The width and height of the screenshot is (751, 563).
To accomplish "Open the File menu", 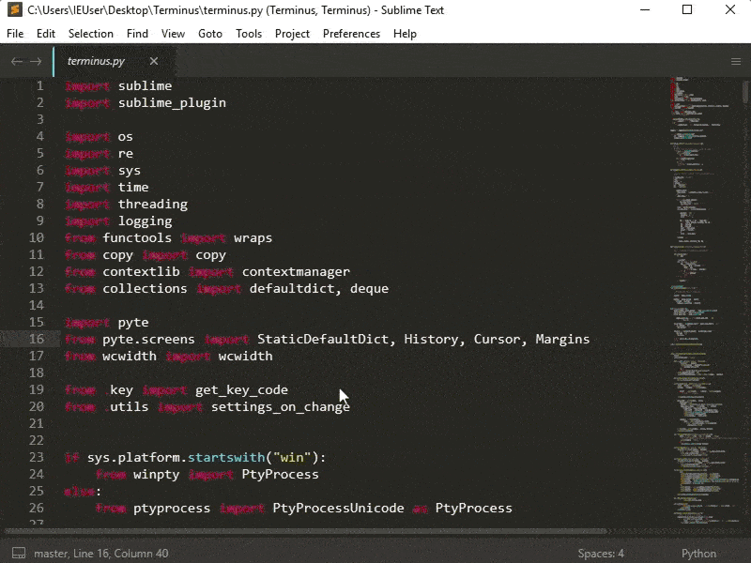I will point(15,34).
